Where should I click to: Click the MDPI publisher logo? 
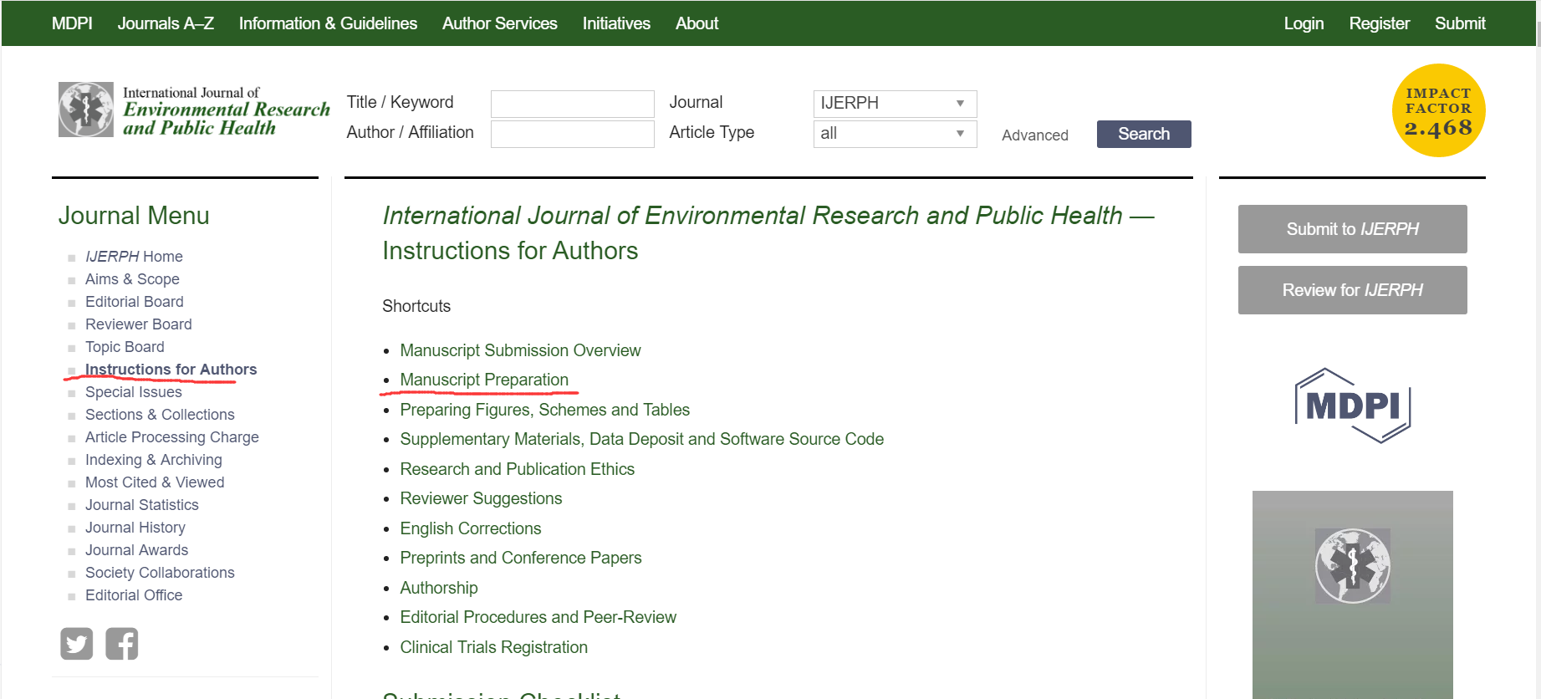click(x=1353, y=406)
